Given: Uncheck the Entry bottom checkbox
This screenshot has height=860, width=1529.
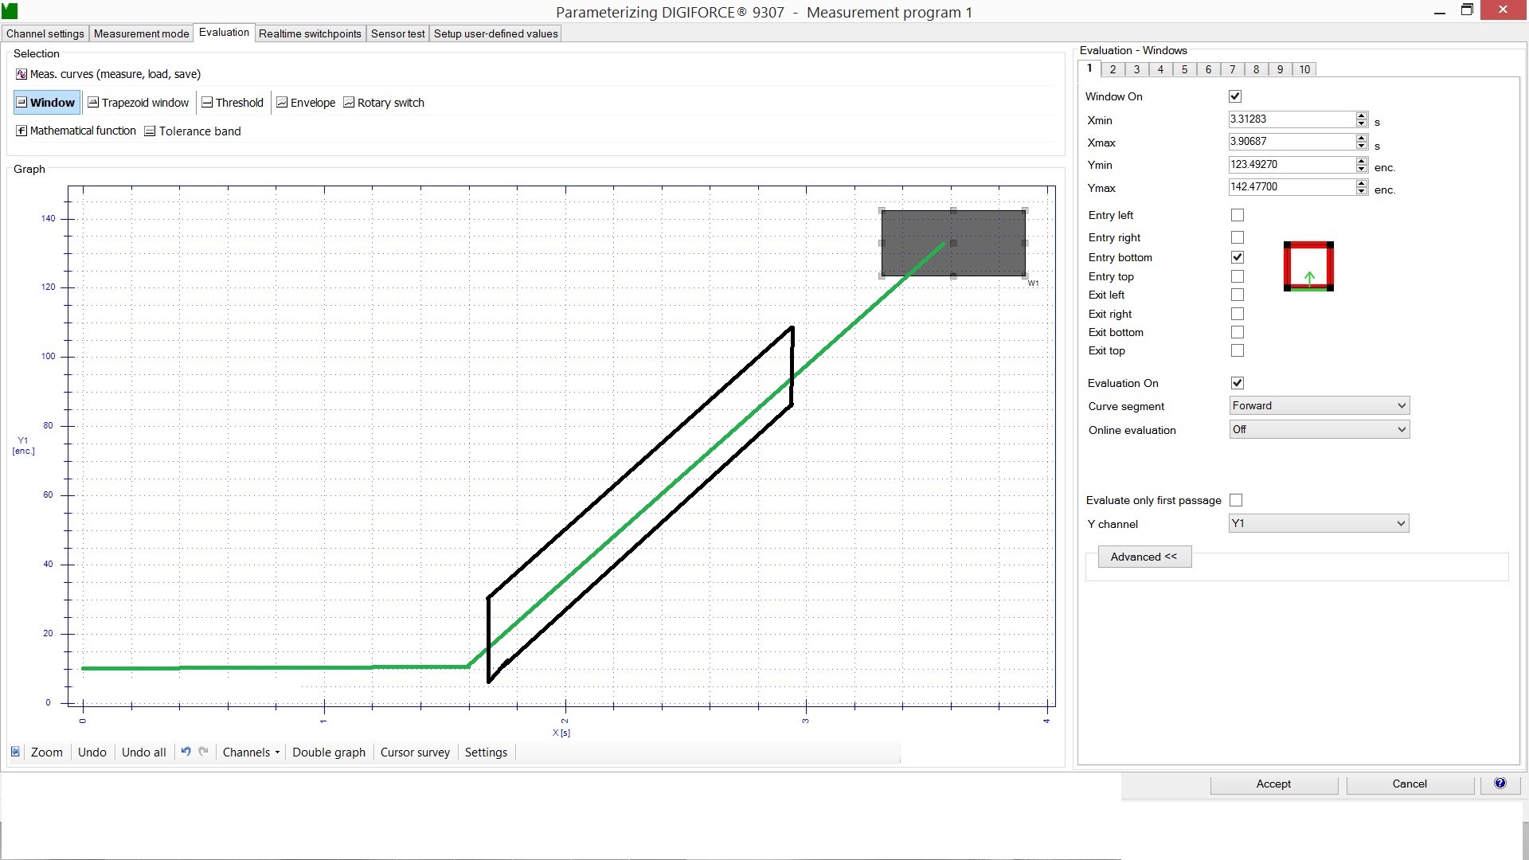Looking at the screenshot, I should tap(1237, 257).
